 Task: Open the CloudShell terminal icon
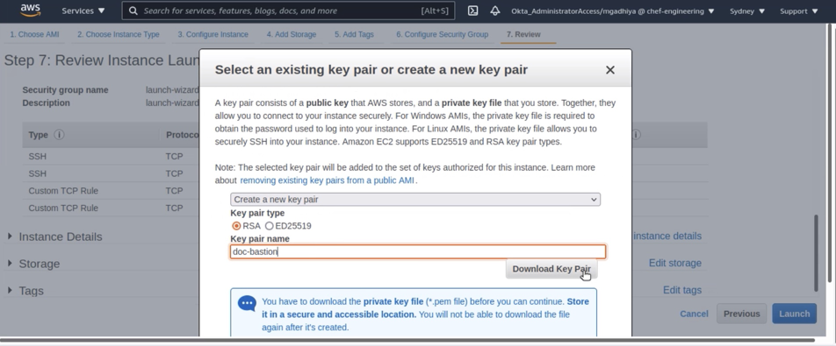click(473, 11)
